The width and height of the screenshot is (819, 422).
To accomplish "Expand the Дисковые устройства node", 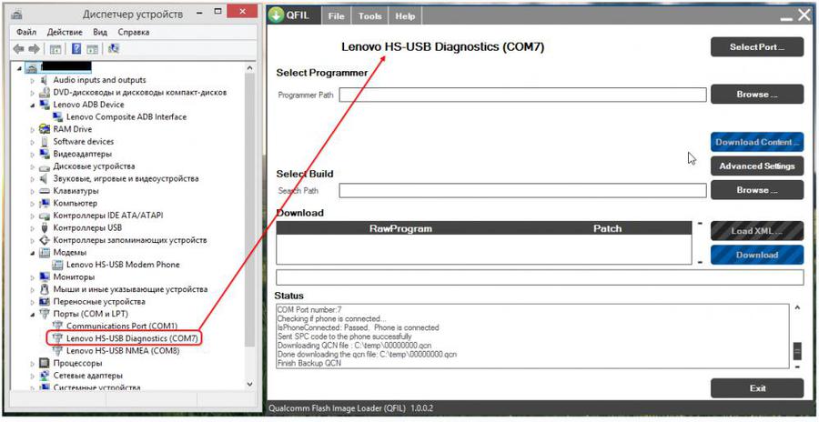I will (33, 166).
